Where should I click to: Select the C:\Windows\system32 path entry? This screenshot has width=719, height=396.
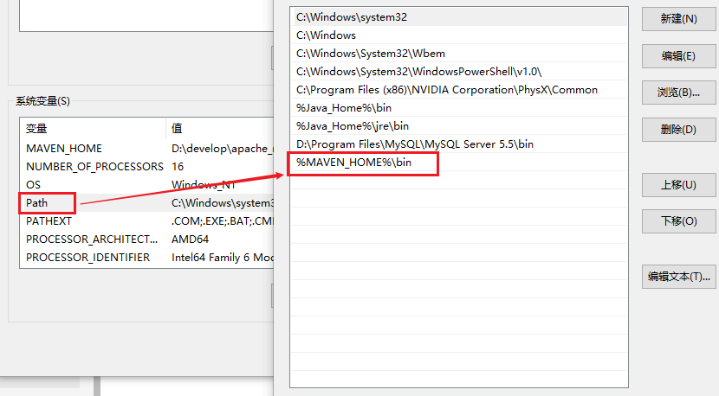(x=458, y=17)
